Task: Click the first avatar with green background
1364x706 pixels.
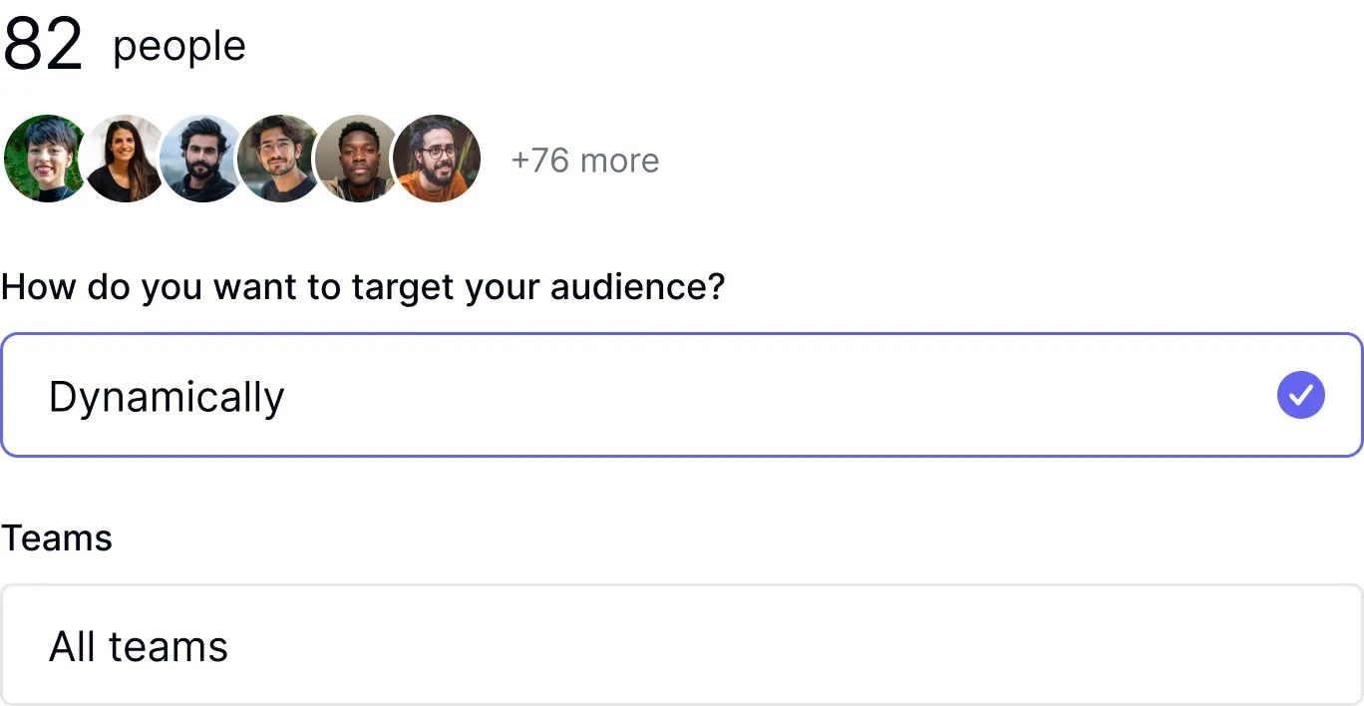Action: (42, 159)
